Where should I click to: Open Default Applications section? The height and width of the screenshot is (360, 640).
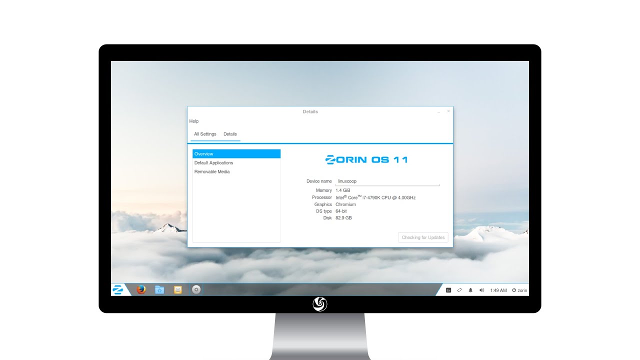click(236, 163)
